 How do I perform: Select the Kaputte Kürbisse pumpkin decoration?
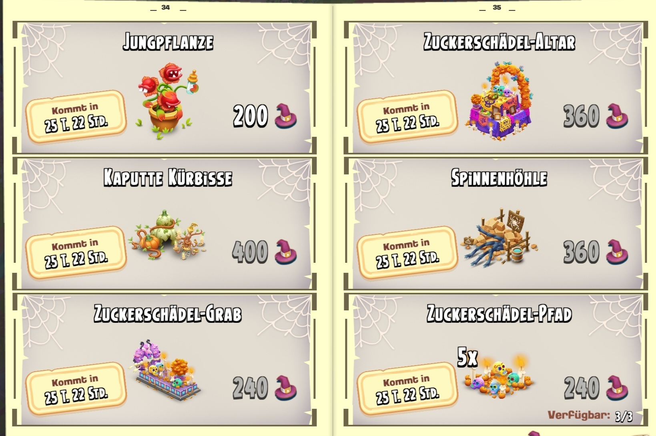[167, 234]
